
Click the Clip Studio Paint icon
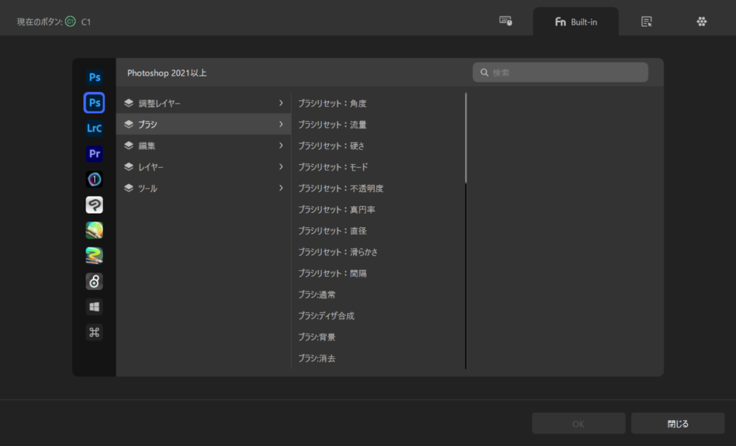(94, 205)
